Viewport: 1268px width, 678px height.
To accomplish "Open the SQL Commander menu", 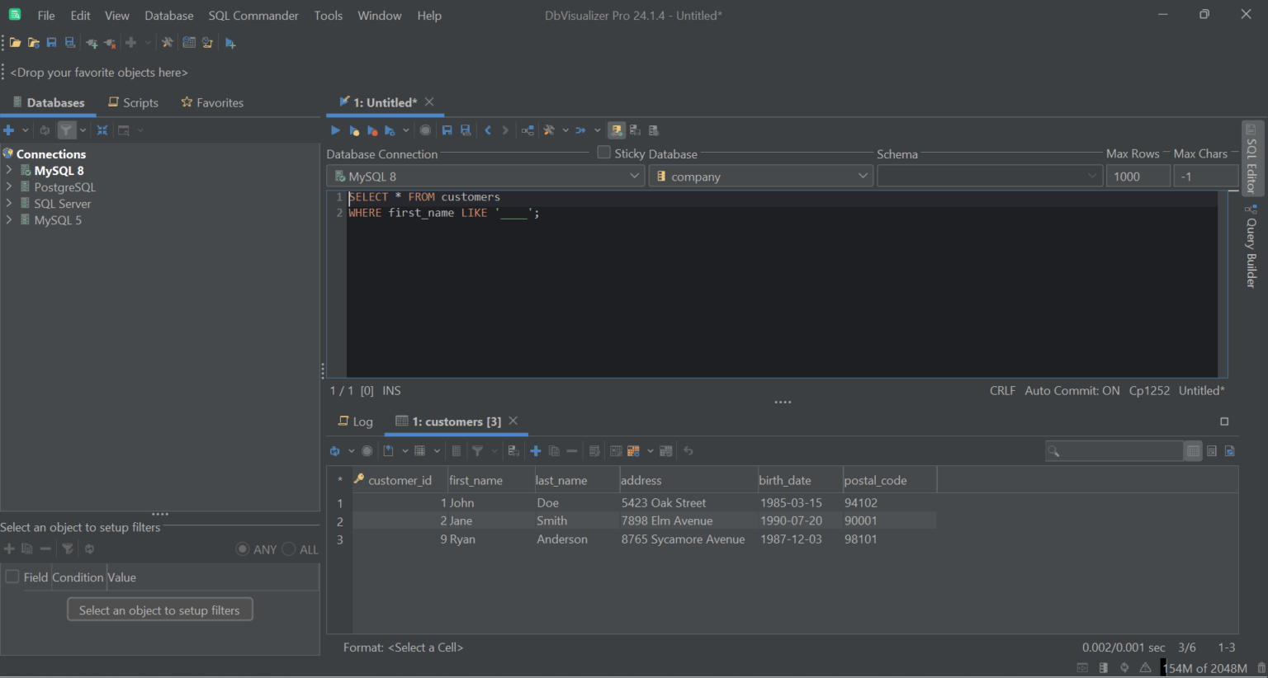I will click(253, 15).
